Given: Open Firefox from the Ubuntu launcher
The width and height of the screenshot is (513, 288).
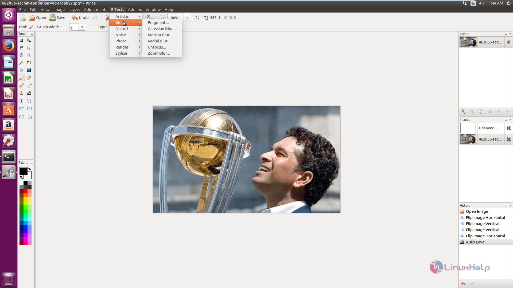Looking at the screenshot, I should click(x=9, y=47).
